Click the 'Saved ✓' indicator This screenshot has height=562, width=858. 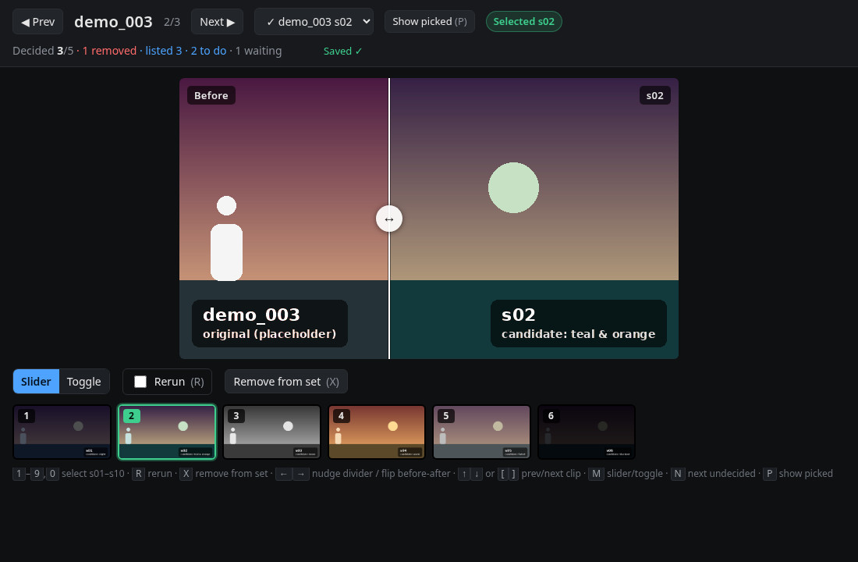pyautogui.click(x=342, y=51)
